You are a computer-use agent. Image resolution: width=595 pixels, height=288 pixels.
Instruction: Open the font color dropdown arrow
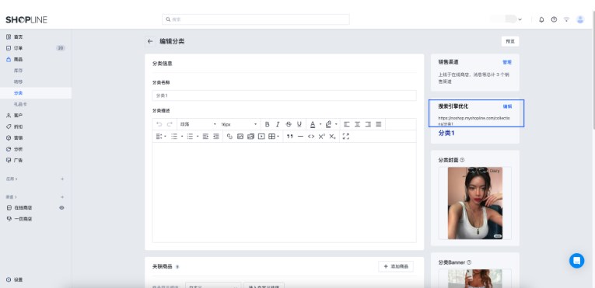click(320, 124)
